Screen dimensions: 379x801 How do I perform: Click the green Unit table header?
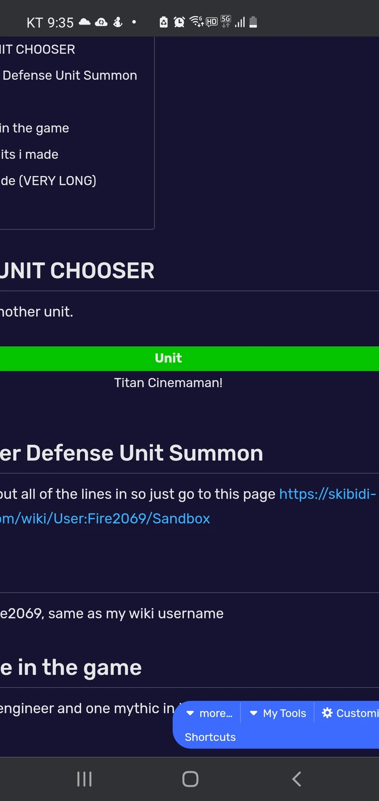pyautogui.click(x=169, y=358)
